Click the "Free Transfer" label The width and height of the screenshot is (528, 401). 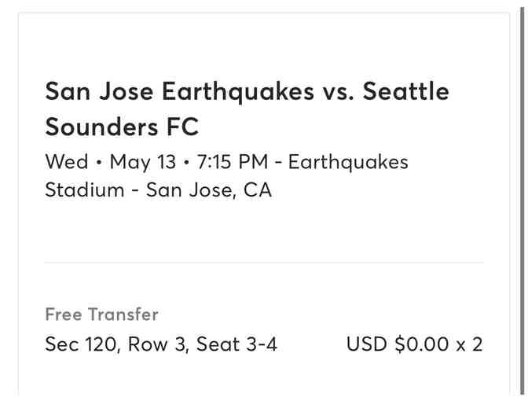pyautogui.click(x=101, y=315)
